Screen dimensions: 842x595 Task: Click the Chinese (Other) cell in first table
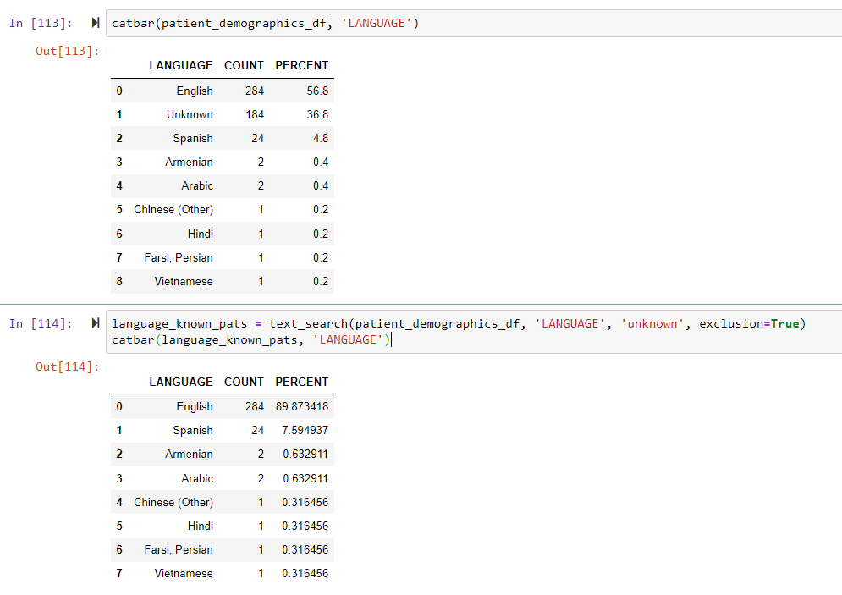[173, 209]
